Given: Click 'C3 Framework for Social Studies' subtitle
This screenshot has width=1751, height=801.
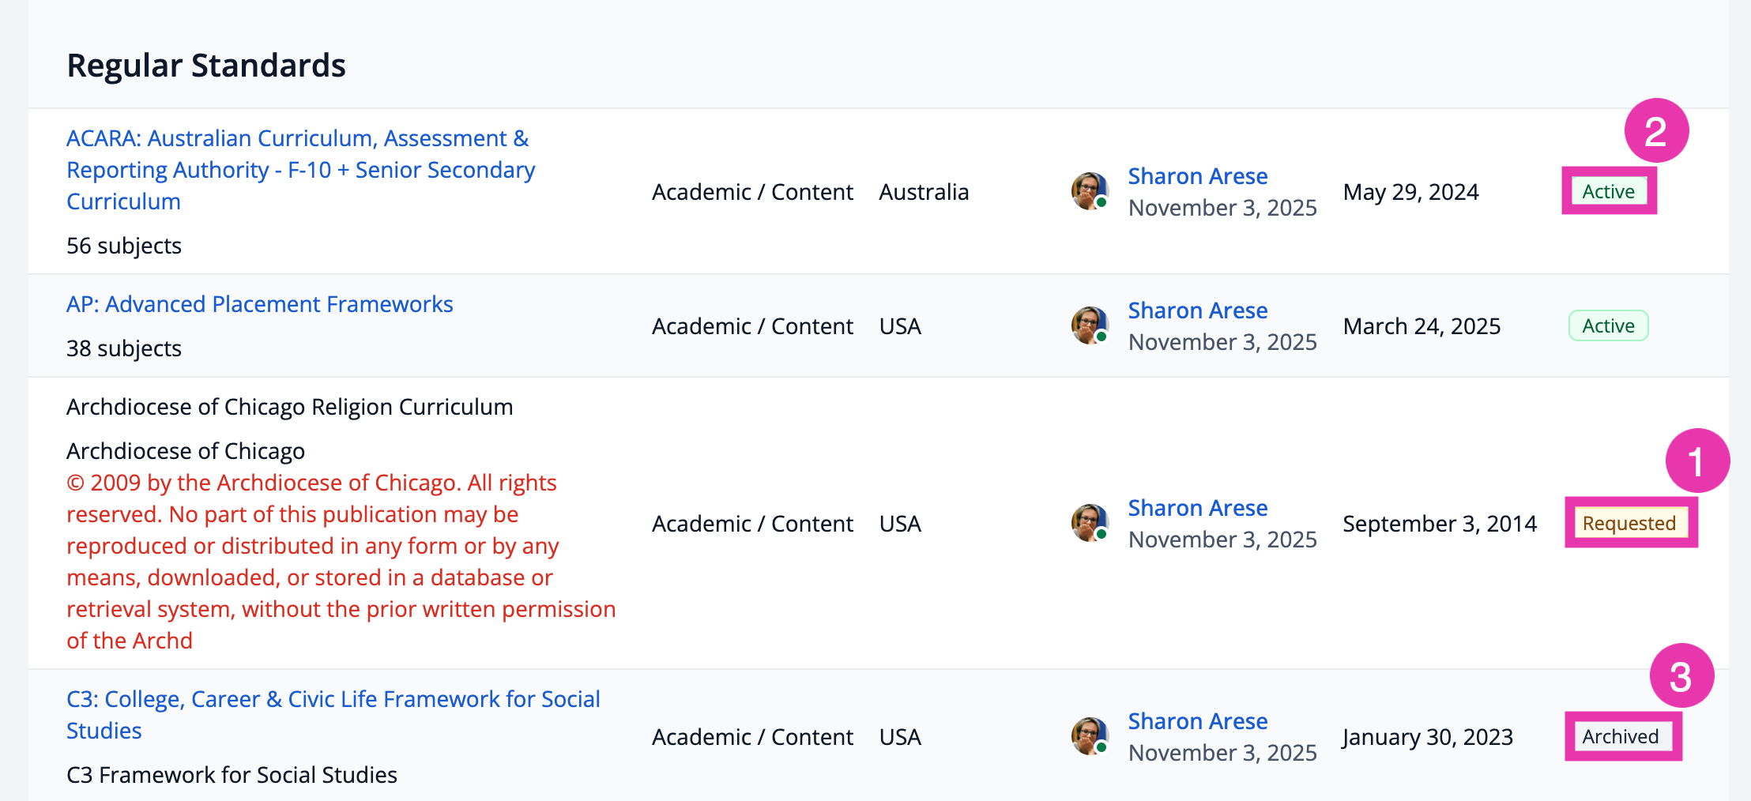Looking at the screenshot, I should 232,775.
